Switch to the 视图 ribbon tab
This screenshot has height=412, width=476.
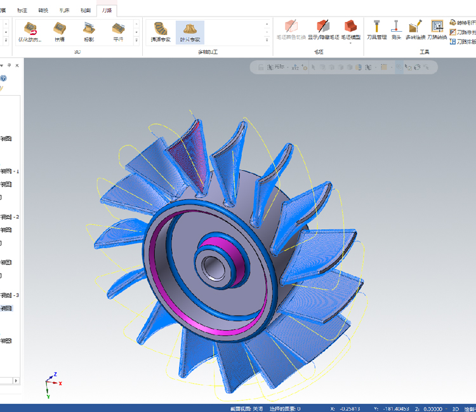[x=86, y=10]
